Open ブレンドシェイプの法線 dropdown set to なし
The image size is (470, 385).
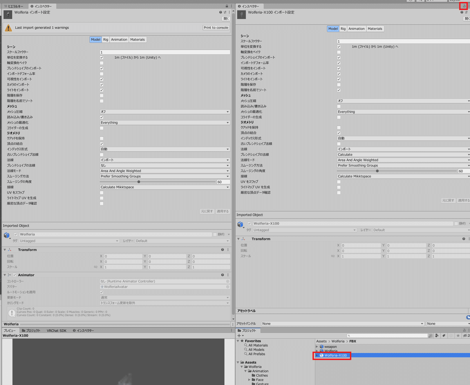165,165
